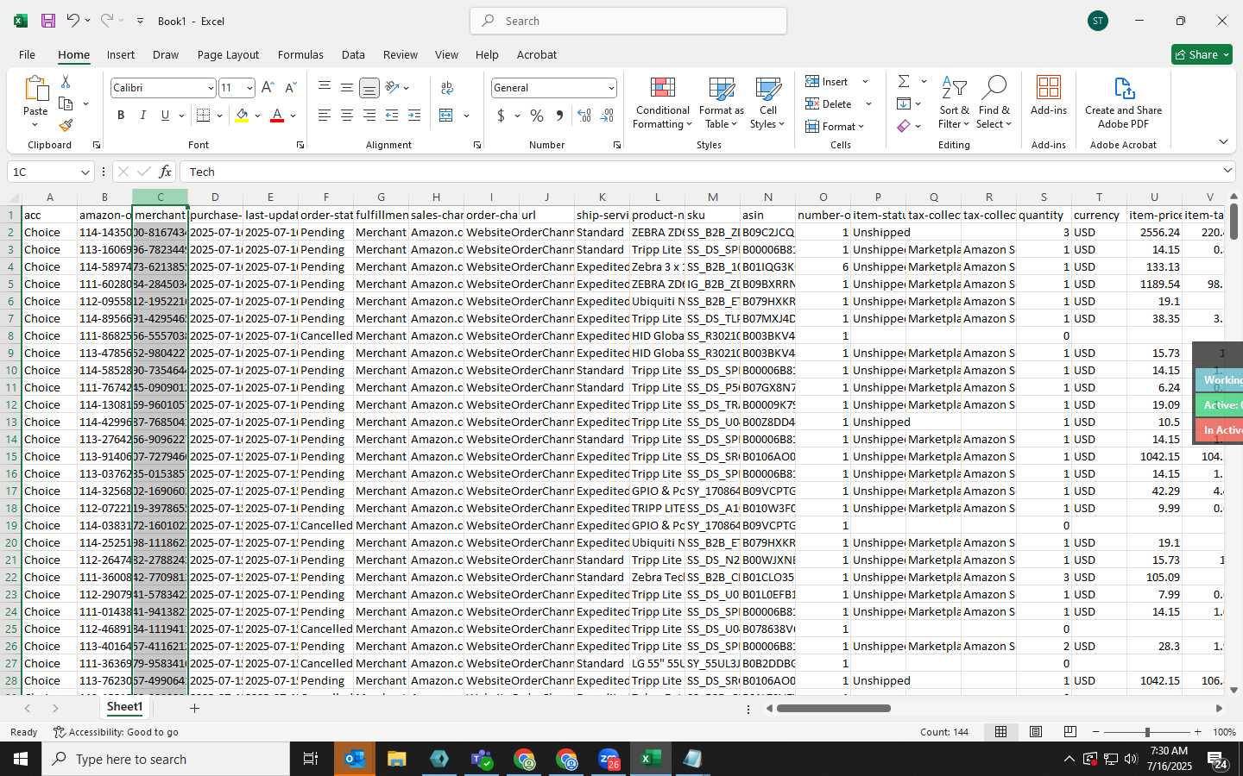Toggle Bottom Align

pyautogui.click(x=369, y=88)
